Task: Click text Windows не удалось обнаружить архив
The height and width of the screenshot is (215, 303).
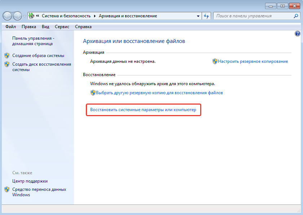Action: click(x=153, y=84)
